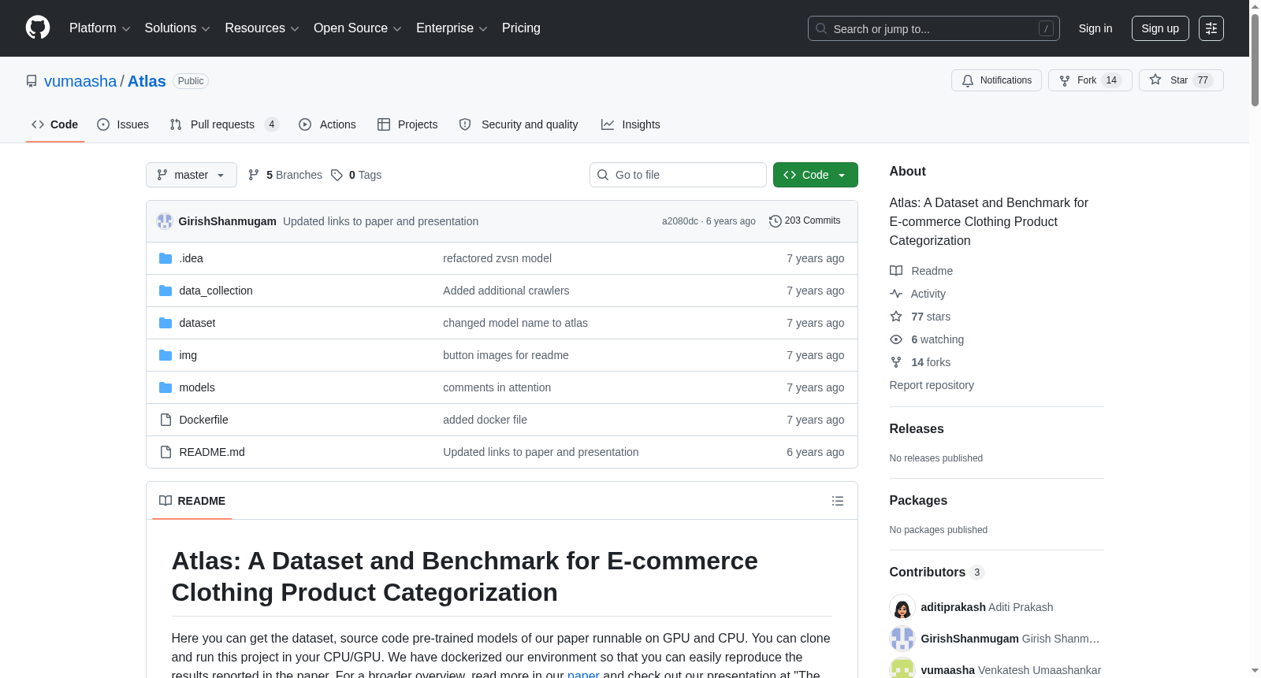Open the Pricing page
The image size is (1261, 678).
[521, 28]
